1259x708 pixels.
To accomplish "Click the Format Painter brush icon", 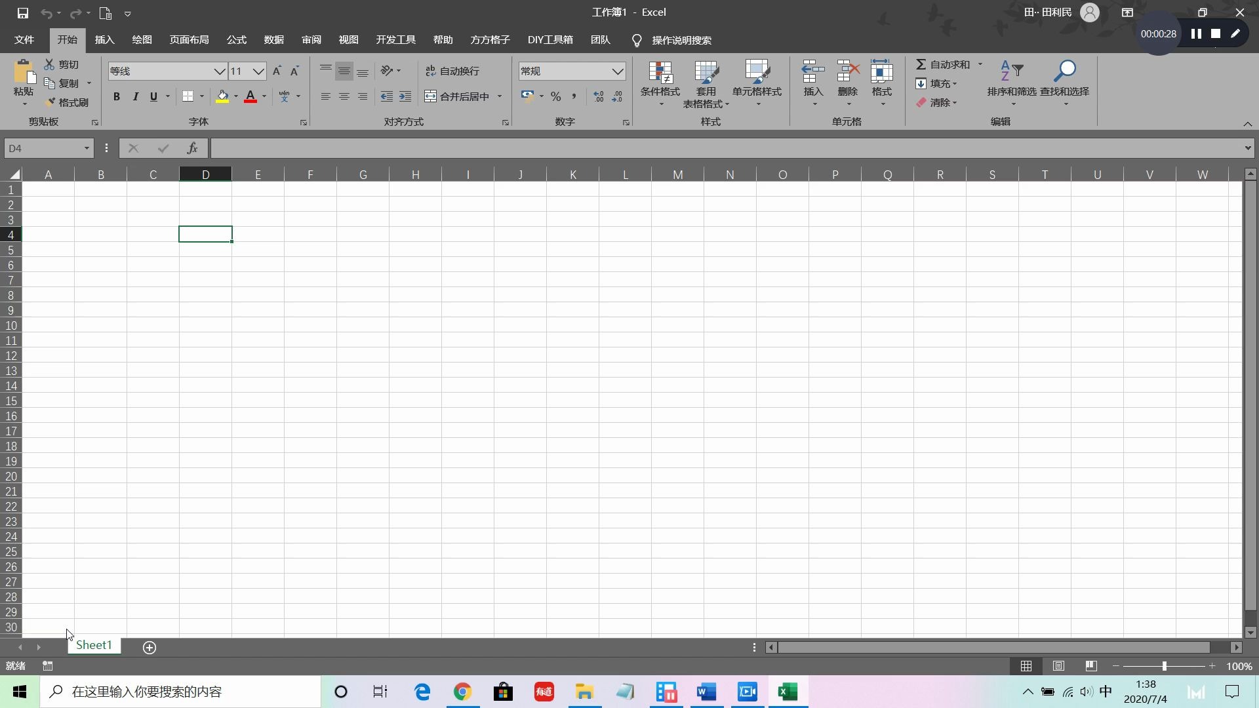I will tap(50, 102).
